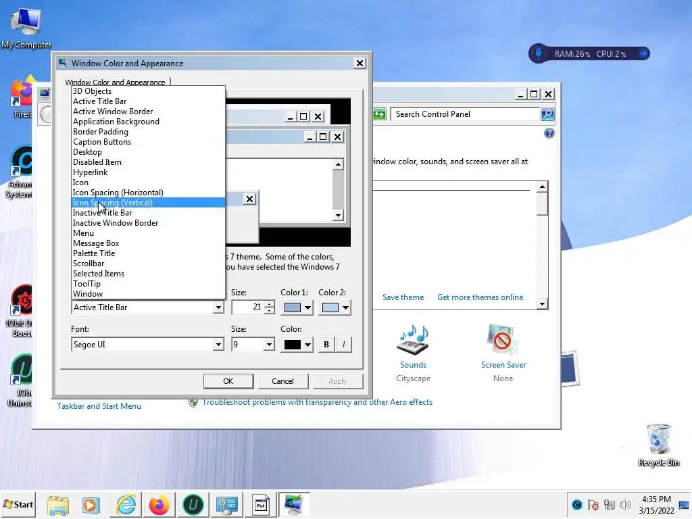Expand the Font dropdown showing Segoe UI
This screenshot has width=692, height=519.
(218, 345)
